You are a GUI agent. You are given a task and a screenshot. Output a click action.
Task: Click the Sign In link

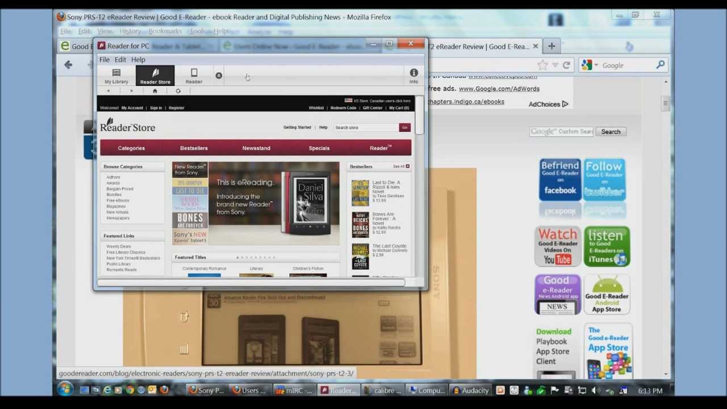point(156,108)
